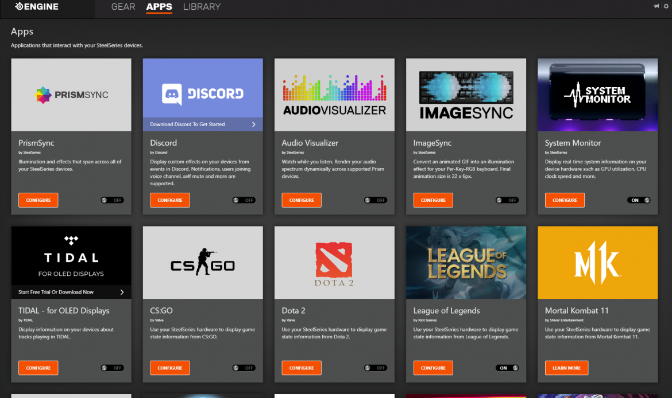672x398 pixels.
Task: Open settings via the gear icon
Action: 666,6
